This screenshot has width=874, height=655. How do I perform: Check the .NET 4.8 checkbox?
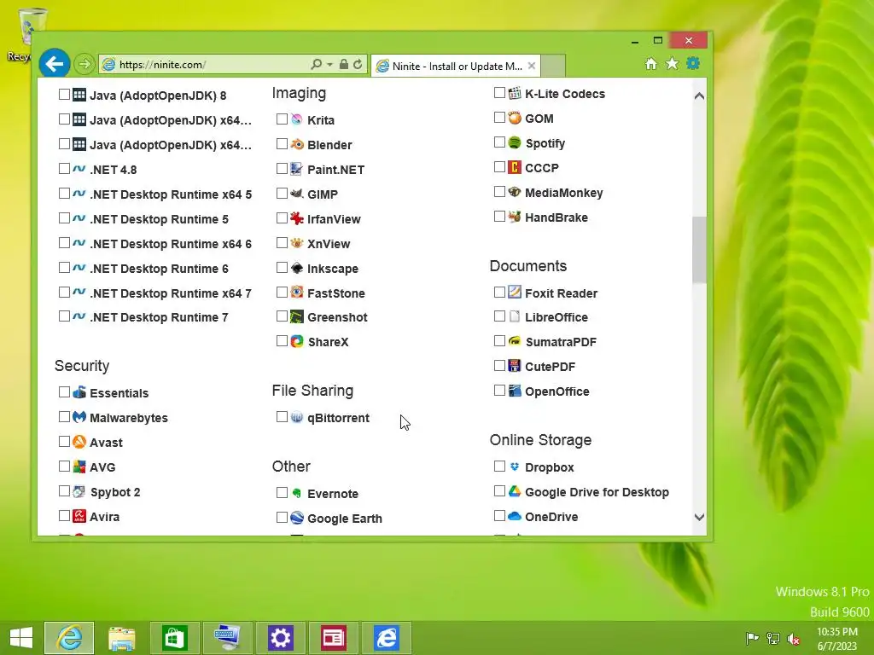click(x=64, y=169)
